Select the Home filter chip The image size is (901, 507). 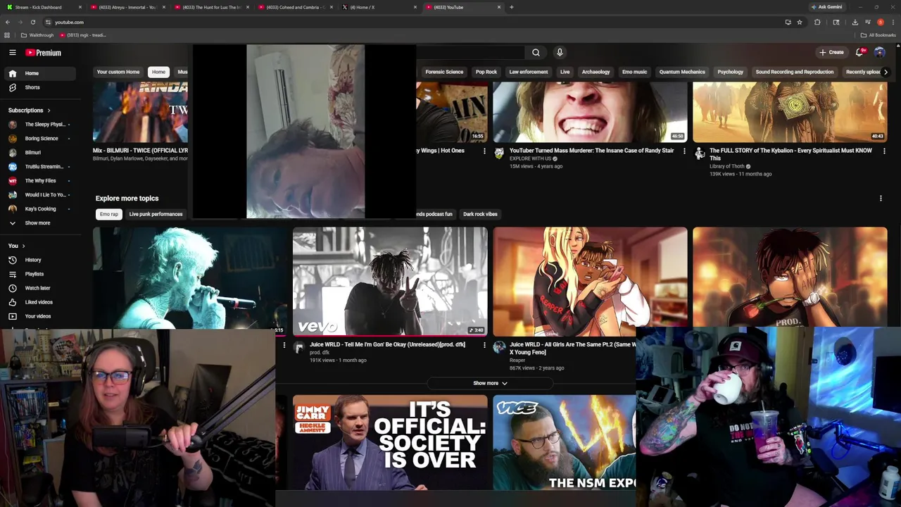point(158,72)
